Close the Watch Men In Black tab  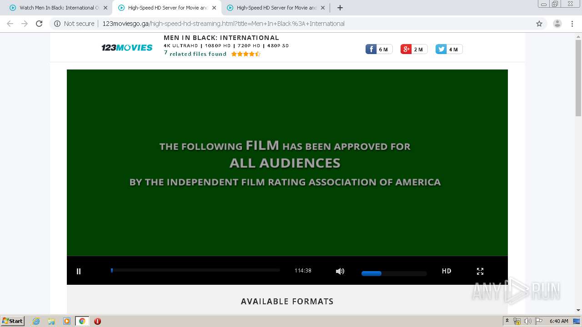(105, 8)
